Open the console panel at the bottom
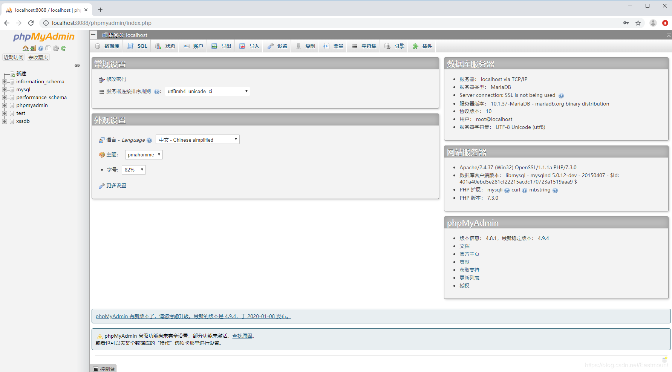Screen dimensions: 672x372 [x=104, y=369]
